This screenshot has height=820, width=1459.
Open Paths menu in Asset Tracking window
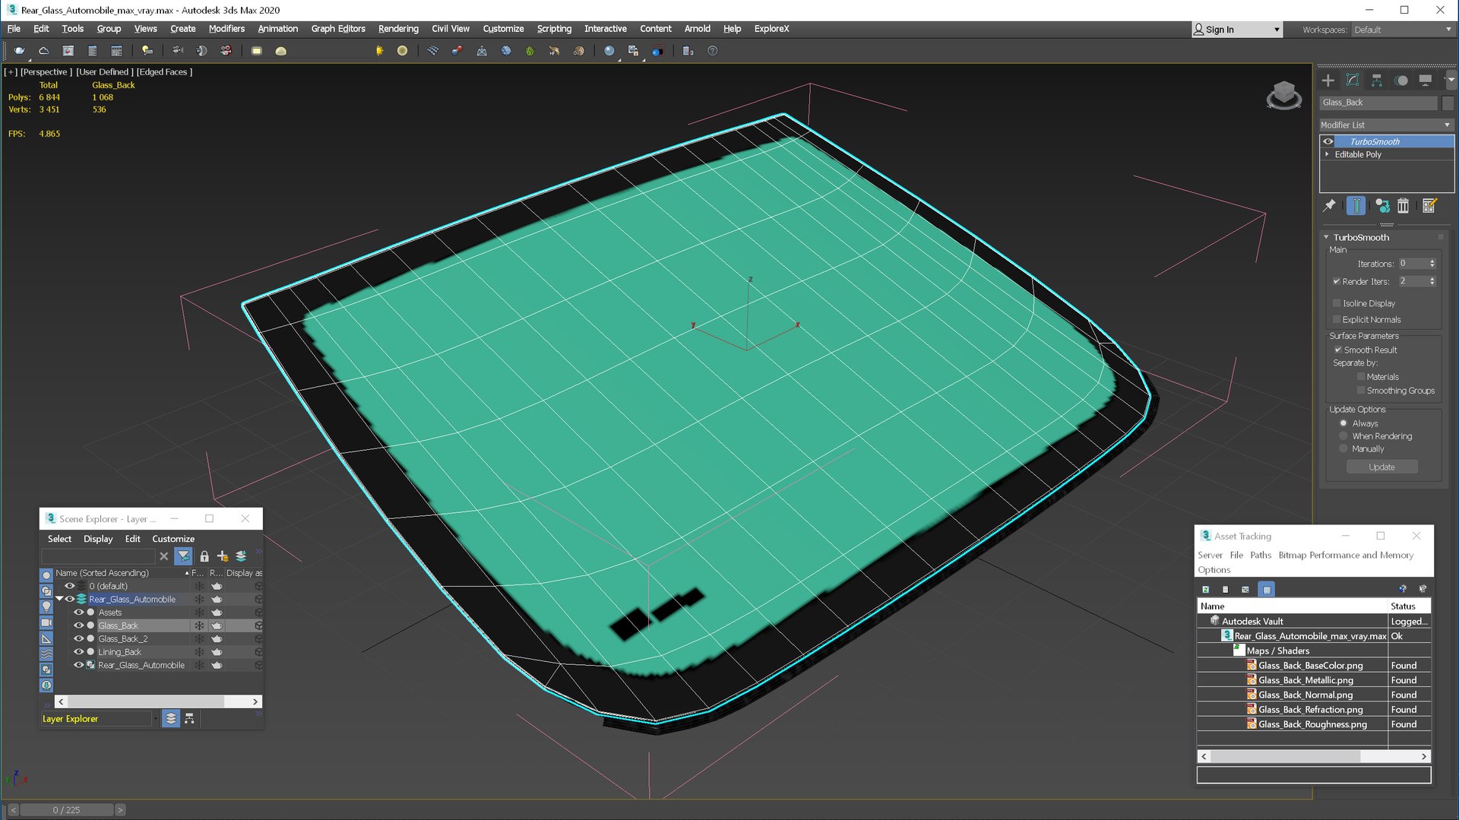1261,556
